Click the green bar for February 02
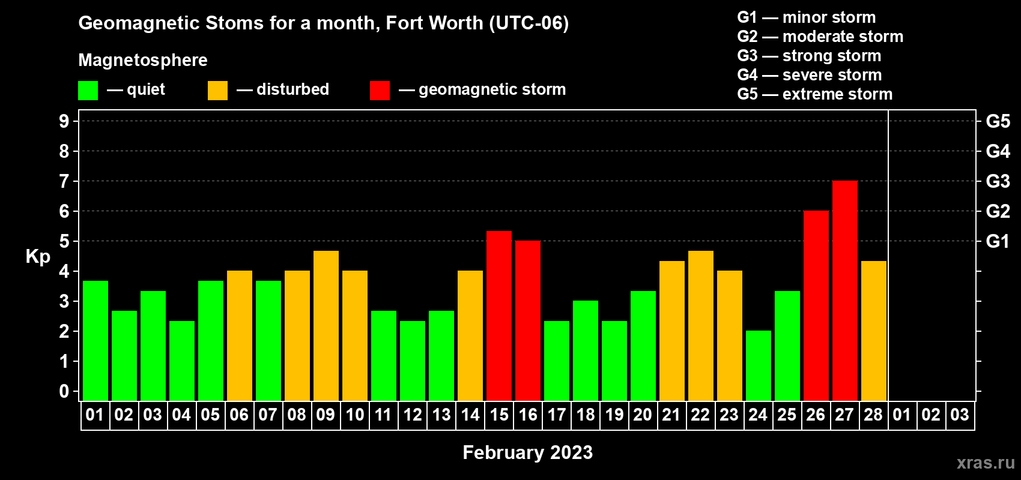 tap(124, 356)
